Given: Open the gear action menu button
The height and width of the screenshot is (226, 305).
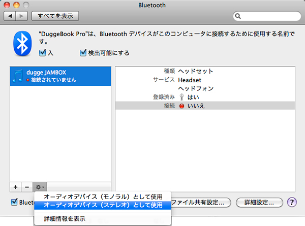Looking at the screenshot, I should [x=40, y=187].
